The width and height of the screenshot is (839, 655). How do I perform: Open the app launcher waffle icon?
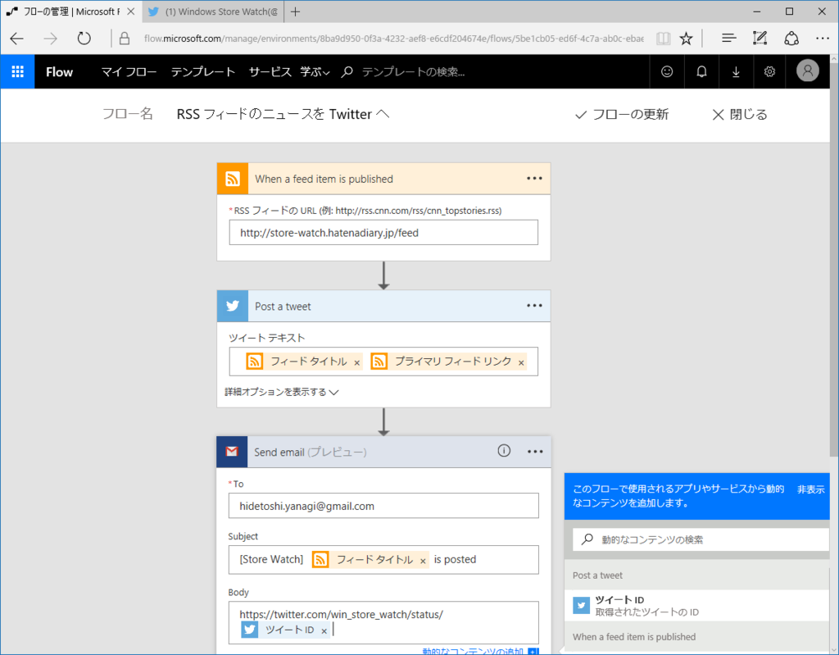click(18, 71)
